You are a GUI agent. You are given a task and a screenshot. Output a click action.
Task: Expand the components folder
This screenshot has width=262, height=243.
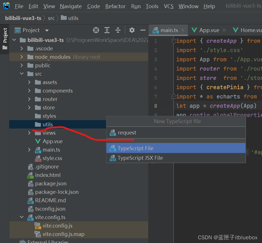[x=29, y=91]
